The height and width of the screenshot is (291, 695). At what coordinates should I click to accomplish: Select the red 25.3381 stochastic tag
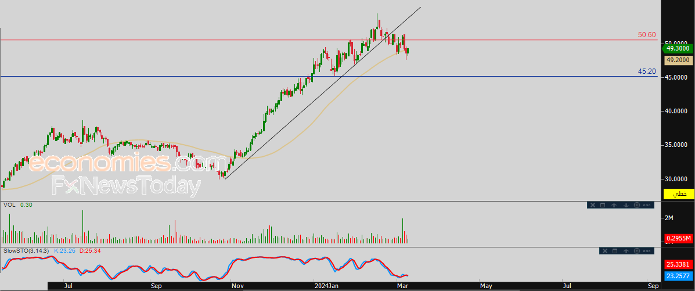(679, 265)
